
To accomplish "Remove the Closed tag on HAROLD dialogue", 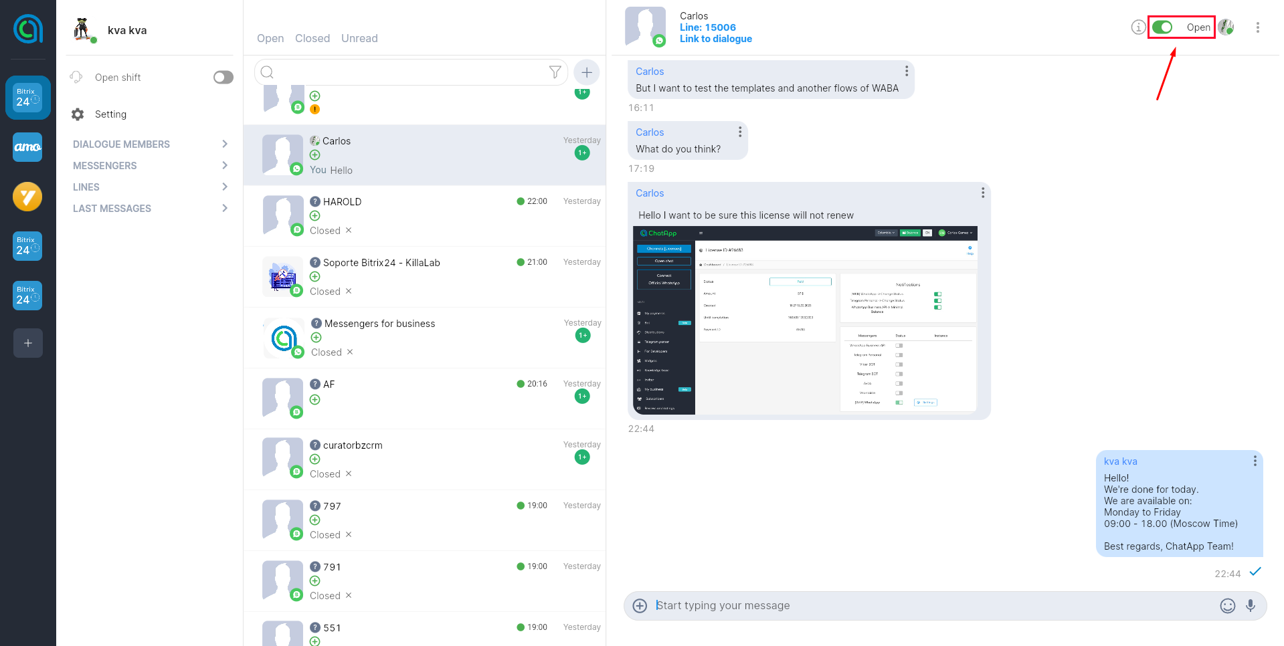I will click(x=349, y=231).
